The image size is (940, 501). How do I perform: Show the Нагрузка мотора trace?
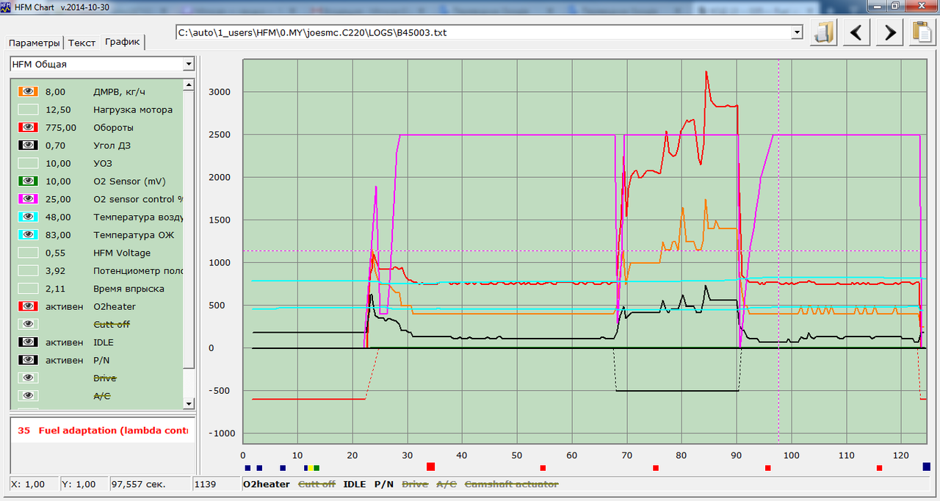(29, 110)
